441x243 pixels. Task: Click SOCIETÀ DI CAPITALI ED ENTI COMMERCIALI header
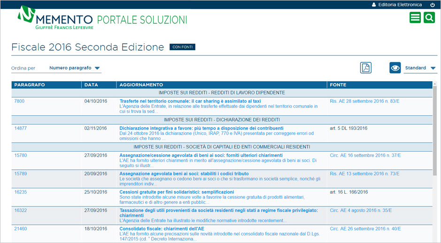[x=222, y=147]
